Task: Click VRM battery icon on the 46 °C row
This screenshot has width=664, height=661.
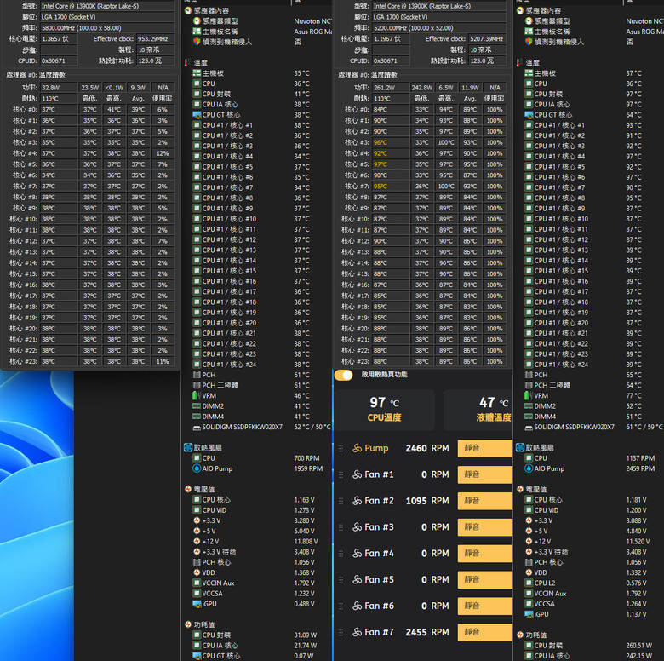Action: pos(197,396)
